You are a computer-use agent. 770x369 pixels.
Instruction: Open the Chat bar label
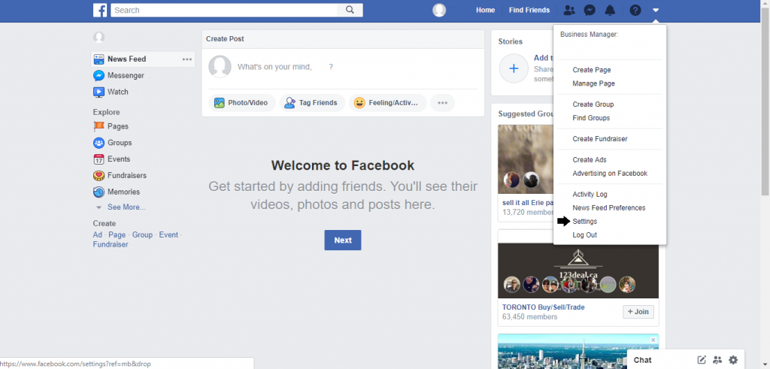(642, 360)
